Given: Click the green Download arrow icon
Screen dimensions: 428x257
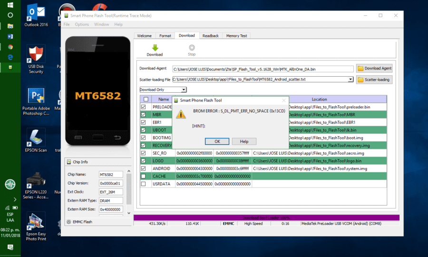Looking at the screenshot, I should pos(155,48).
